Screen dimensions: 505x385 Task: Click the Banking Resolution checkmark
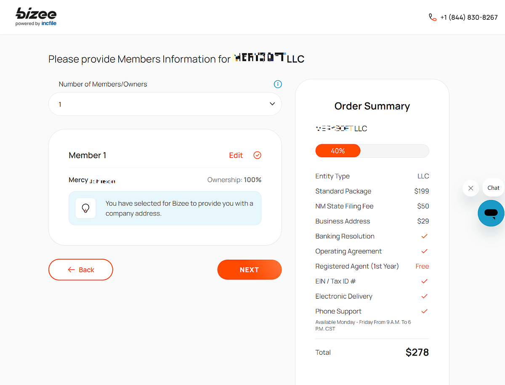click(x=424, y=236)
